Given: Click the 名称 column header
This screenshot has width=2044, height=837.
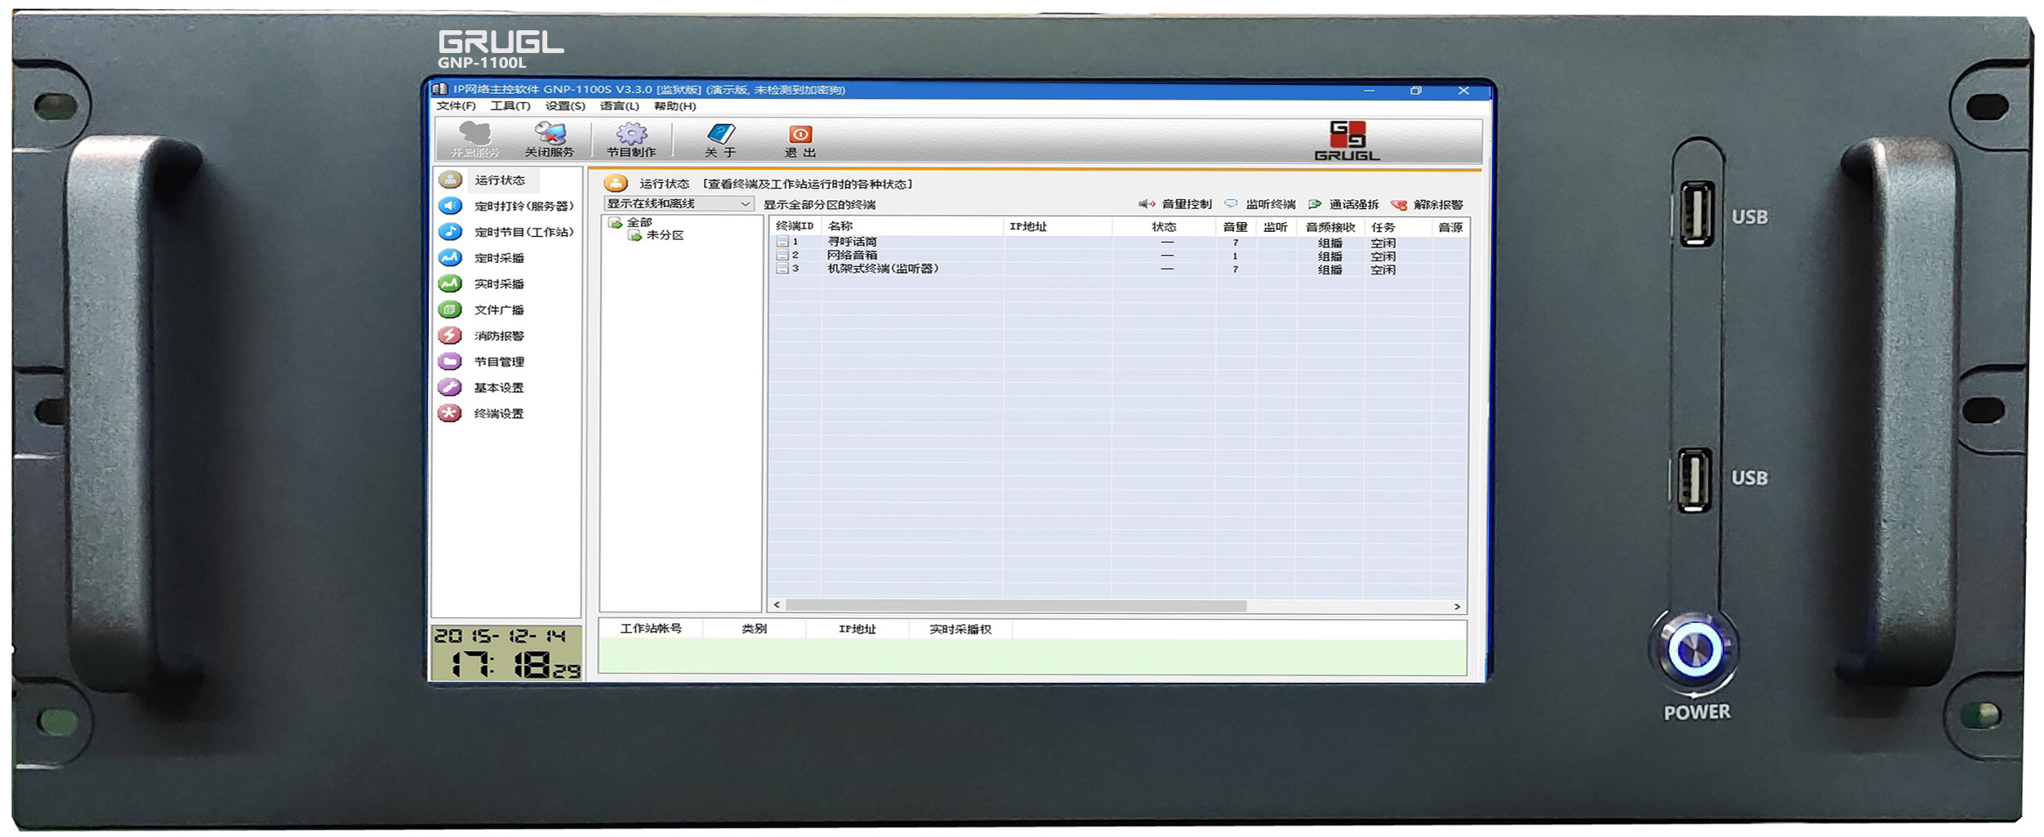Looking at the screenshot, I should pos(912,226).
